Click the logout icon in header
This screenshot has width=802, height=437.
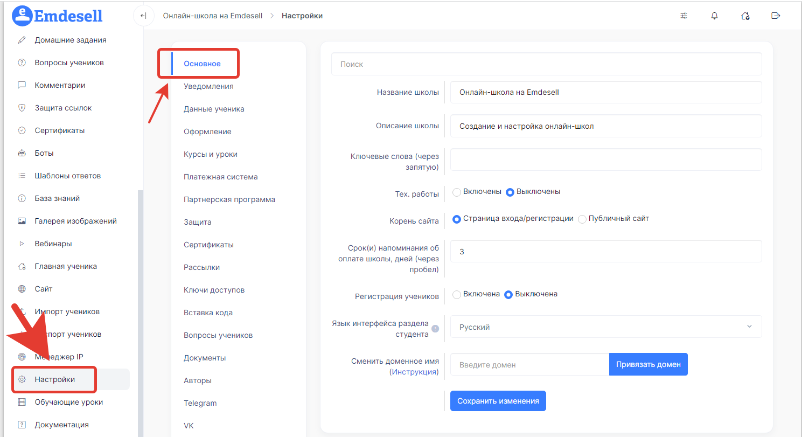pos(776,16)
